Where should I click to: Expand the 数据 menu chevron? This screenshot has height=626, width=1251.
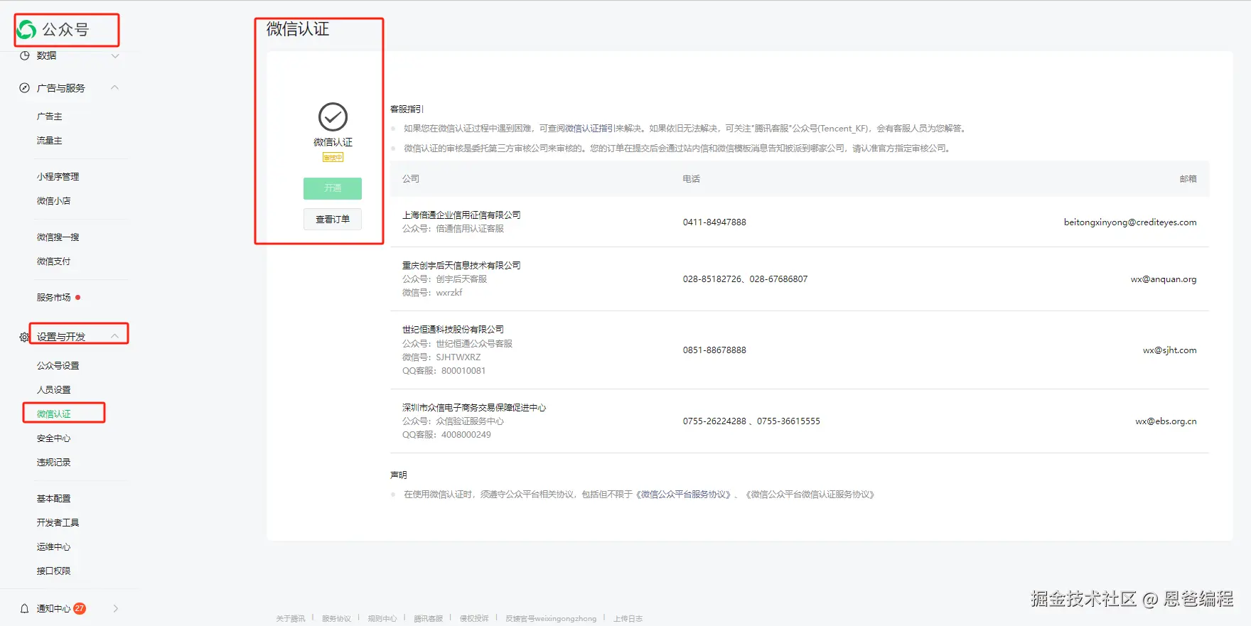point(115,55)
